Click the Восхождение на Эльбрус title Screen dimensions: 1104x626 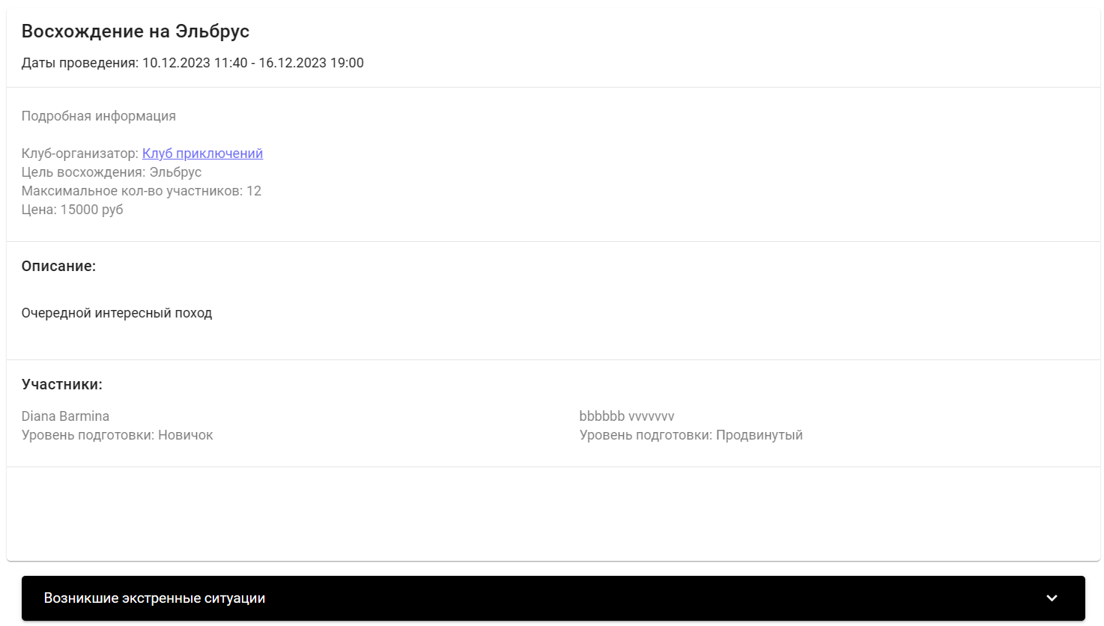click(x=136, y=31)
